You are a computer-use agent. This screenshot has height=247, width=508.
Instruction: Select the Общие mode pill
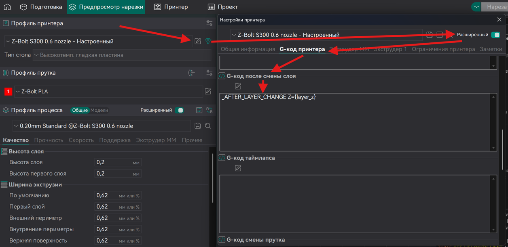point(80,110)
